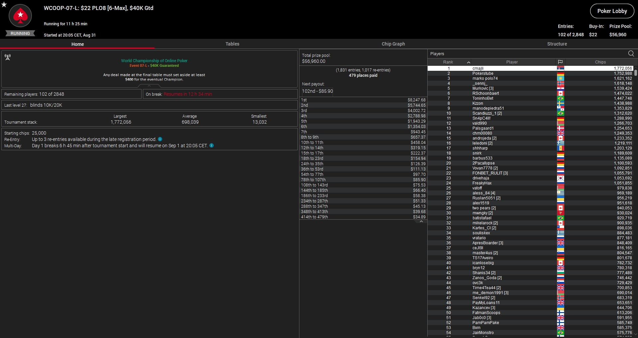This screenshot has width=638, height=338.
Task: Sort by Player column header
Action: click(512, 62)
